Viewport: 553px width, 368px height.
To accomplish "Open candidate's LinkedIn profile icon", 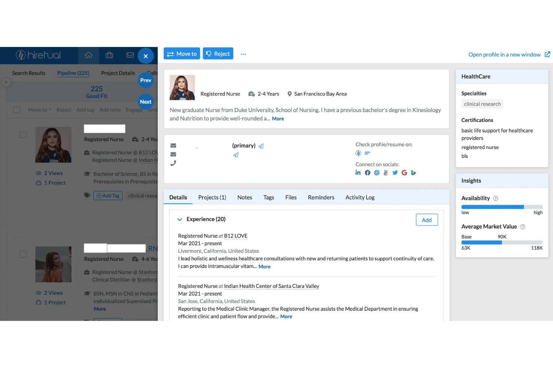I will (358, 173).
